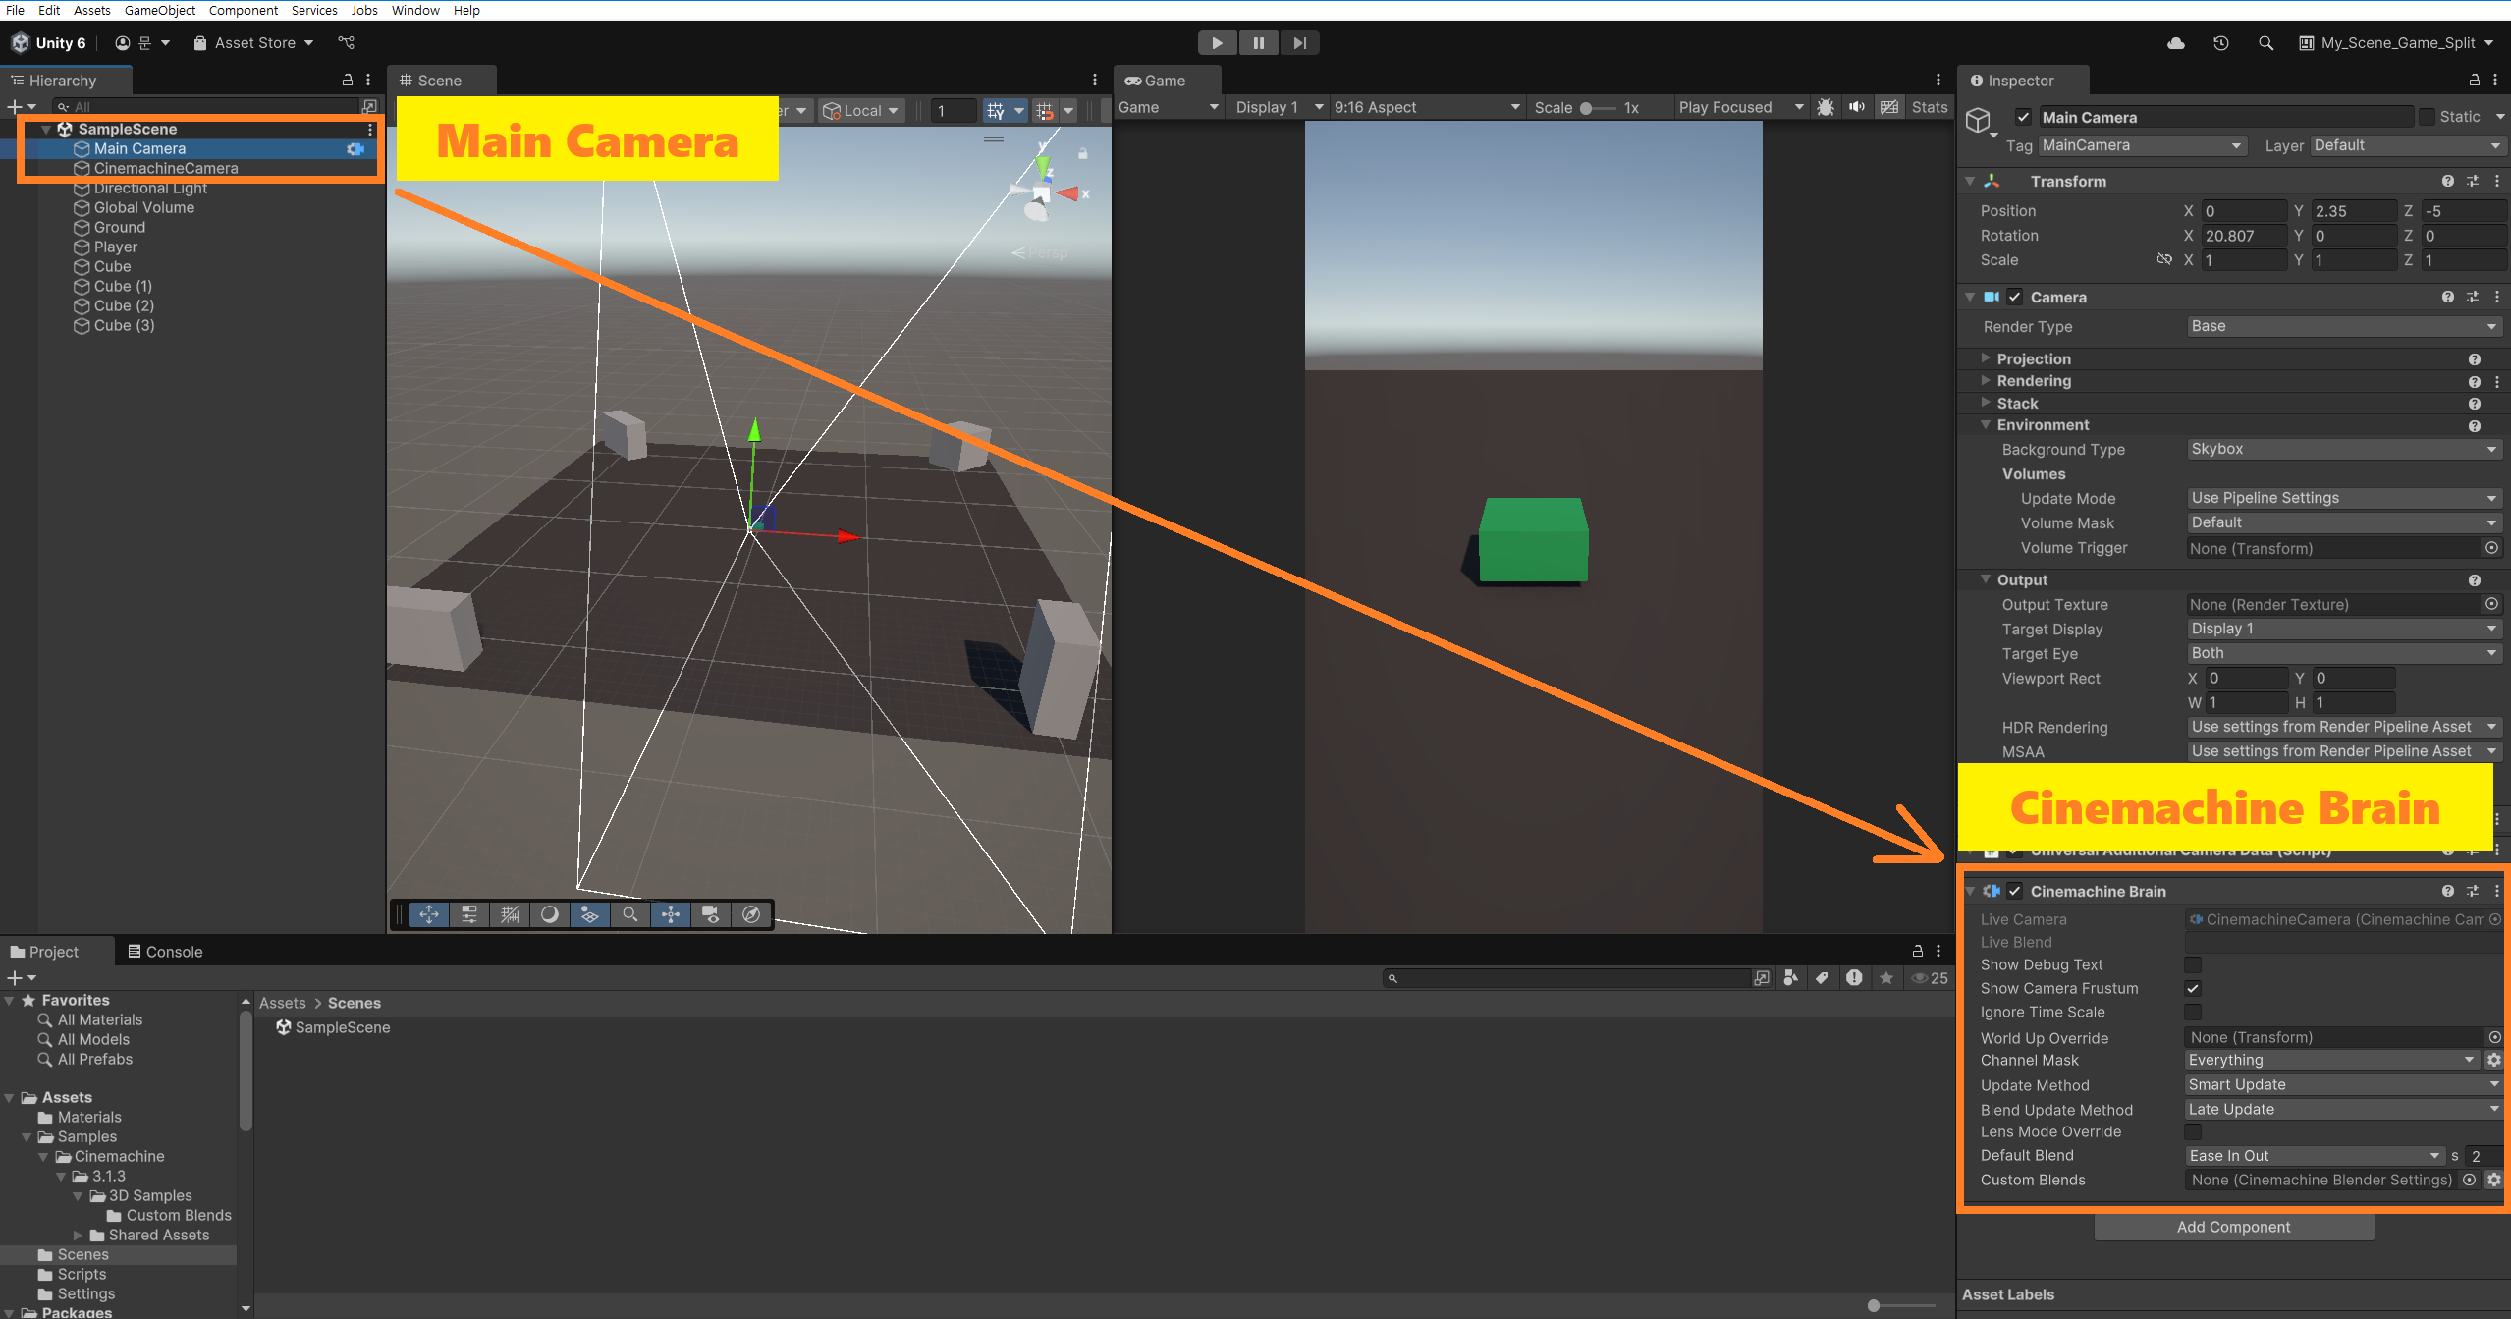Open the GameObject menu
The image size is (2511, 1319).
[159, 10]
